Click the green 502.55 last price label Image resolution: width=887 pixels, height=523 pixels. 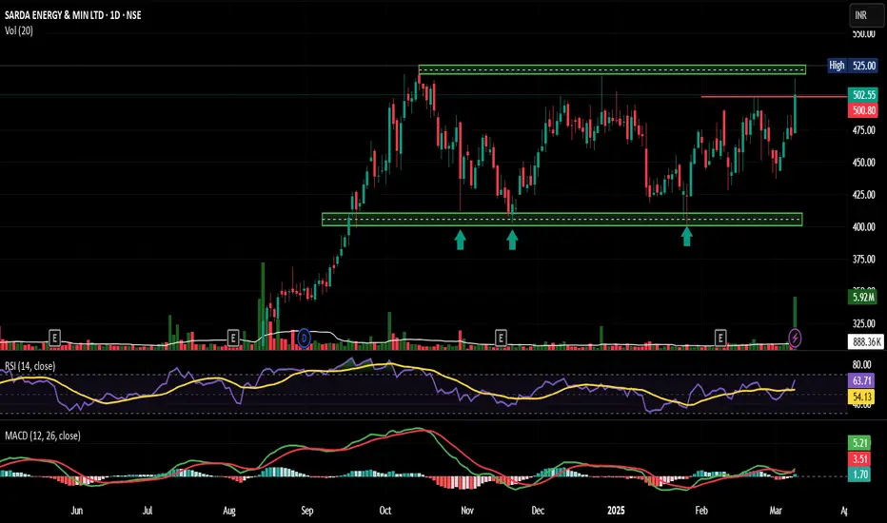point(864,95)
